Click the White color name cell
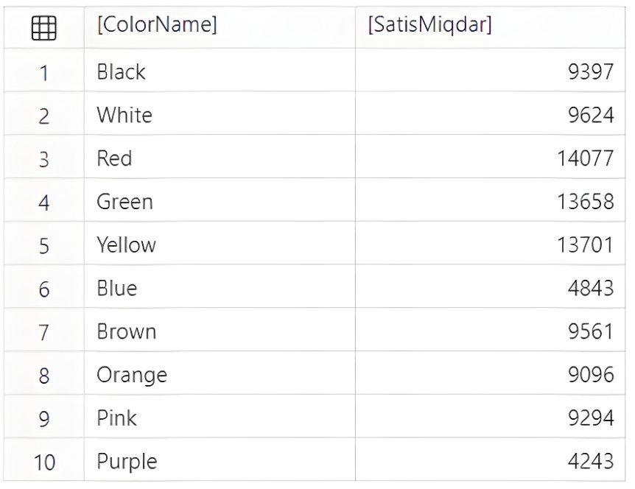635x489 pixels. tap(124, 116)
